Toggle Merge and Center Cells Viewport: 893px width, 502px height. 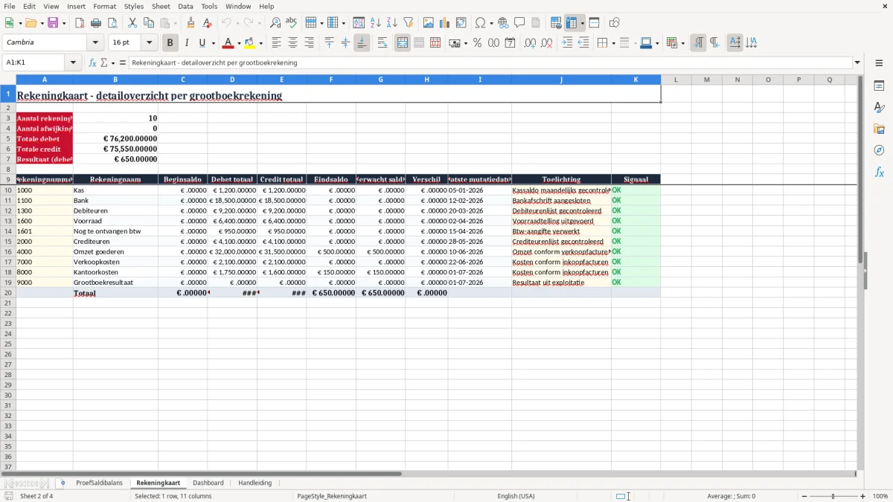(403, 43)
